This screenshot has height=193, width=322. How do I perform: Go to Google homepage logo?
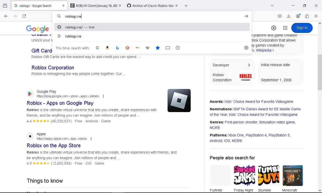(37, 29)
